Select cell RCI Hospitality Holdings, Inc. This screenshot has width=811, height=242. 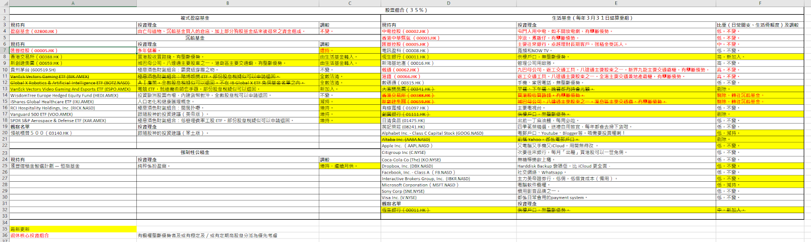tap(73, 108)
